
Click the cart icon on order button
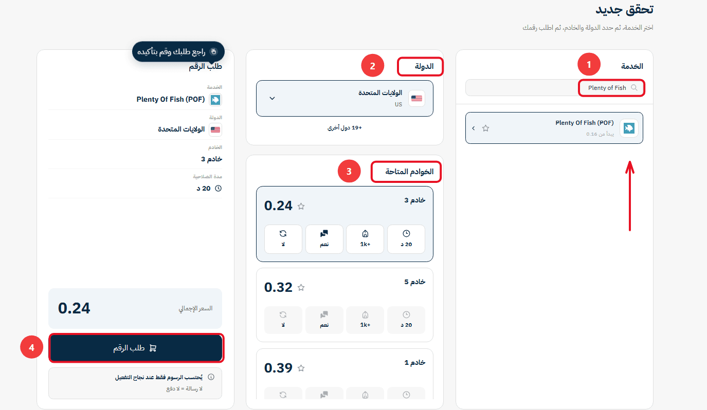[152, 348]
